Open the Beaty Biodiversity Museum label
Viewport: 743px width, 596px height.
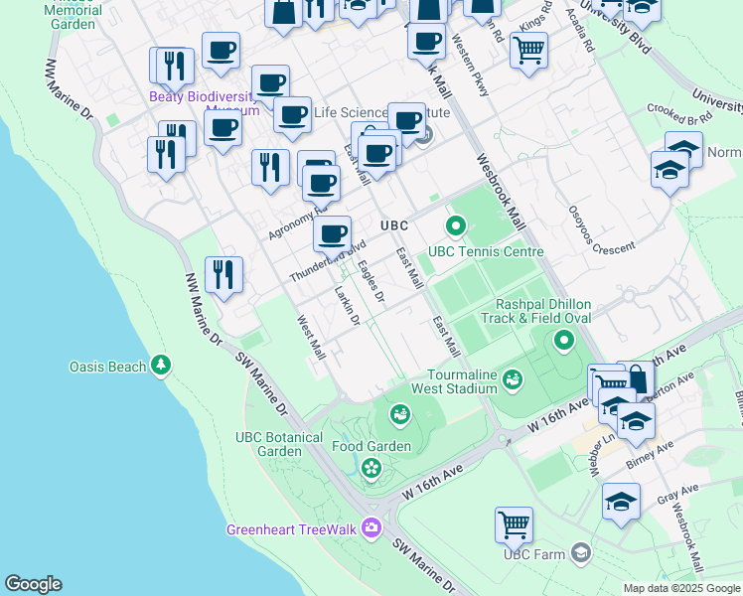205,103
